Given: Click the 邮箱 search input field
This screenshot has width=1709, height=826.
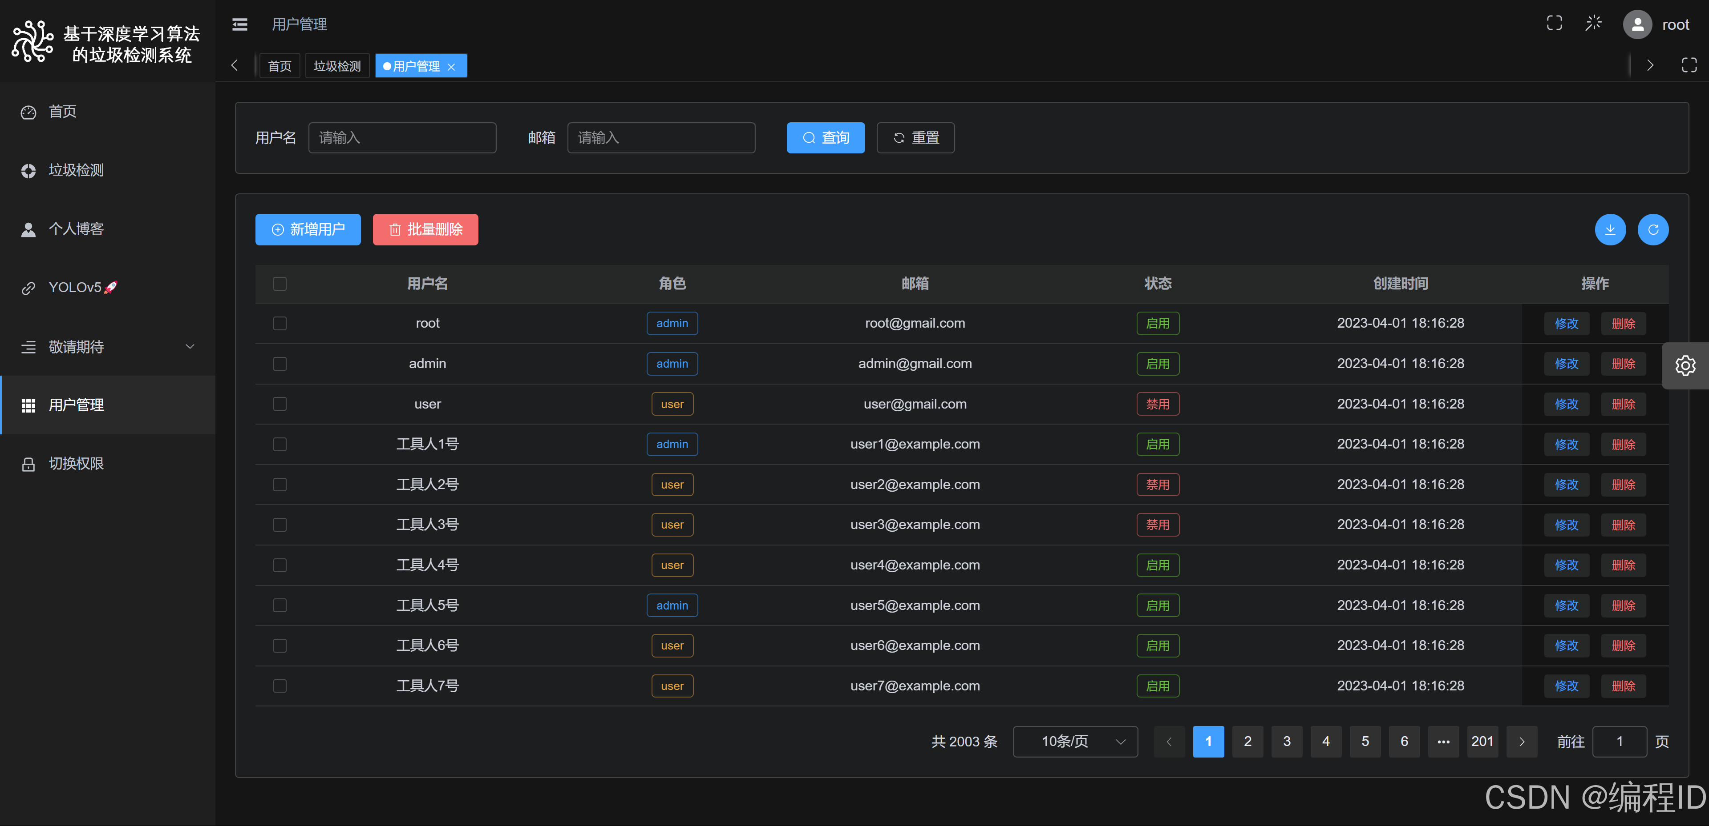Looking at the screenshot, I should [x=661, y=137].
